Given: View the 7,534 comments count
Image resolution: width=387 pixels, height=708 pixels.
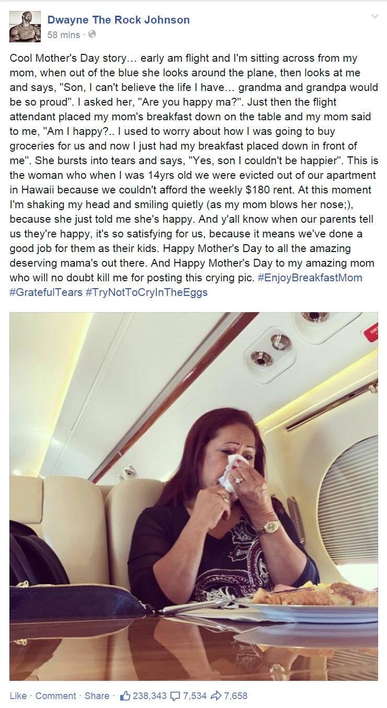Looking at the screenshot, I should pyautogui.click(x=195, y=695).
